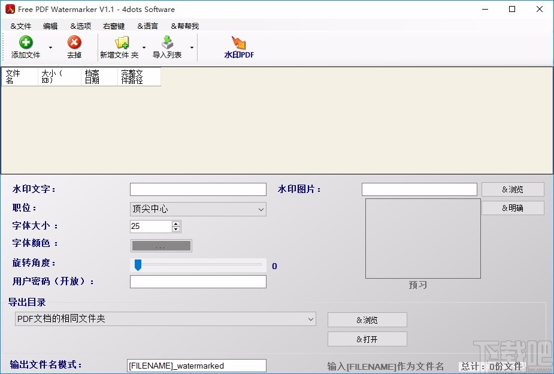
Task: Click the 旋转角度 rotation slider
Action: [x=138, y=264]
